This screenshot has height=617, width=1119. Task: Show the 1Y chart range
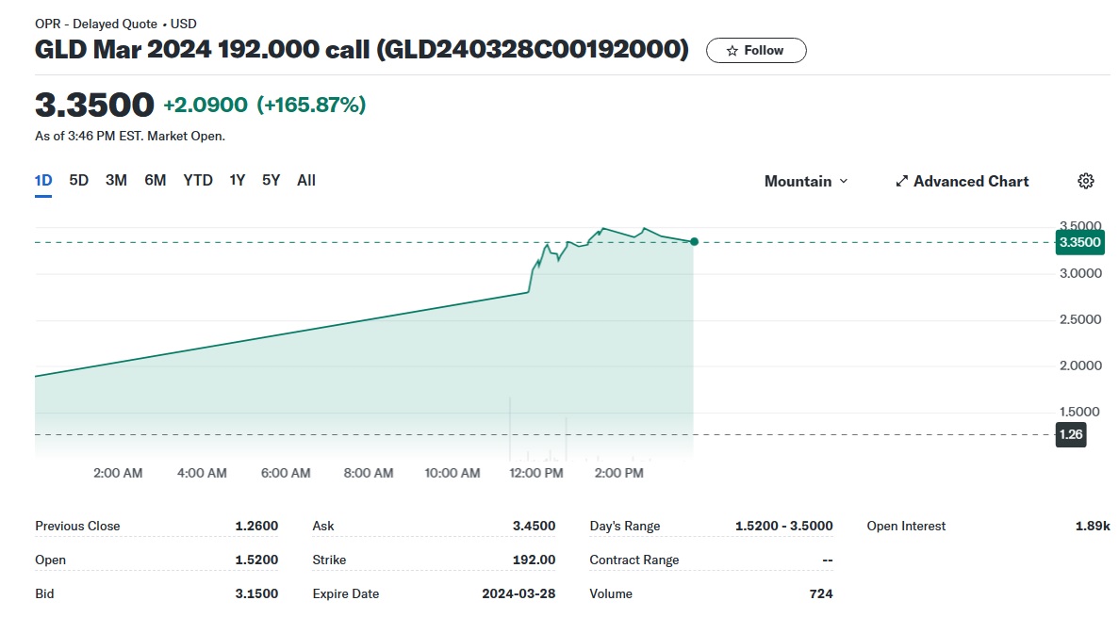click(237, 181)
